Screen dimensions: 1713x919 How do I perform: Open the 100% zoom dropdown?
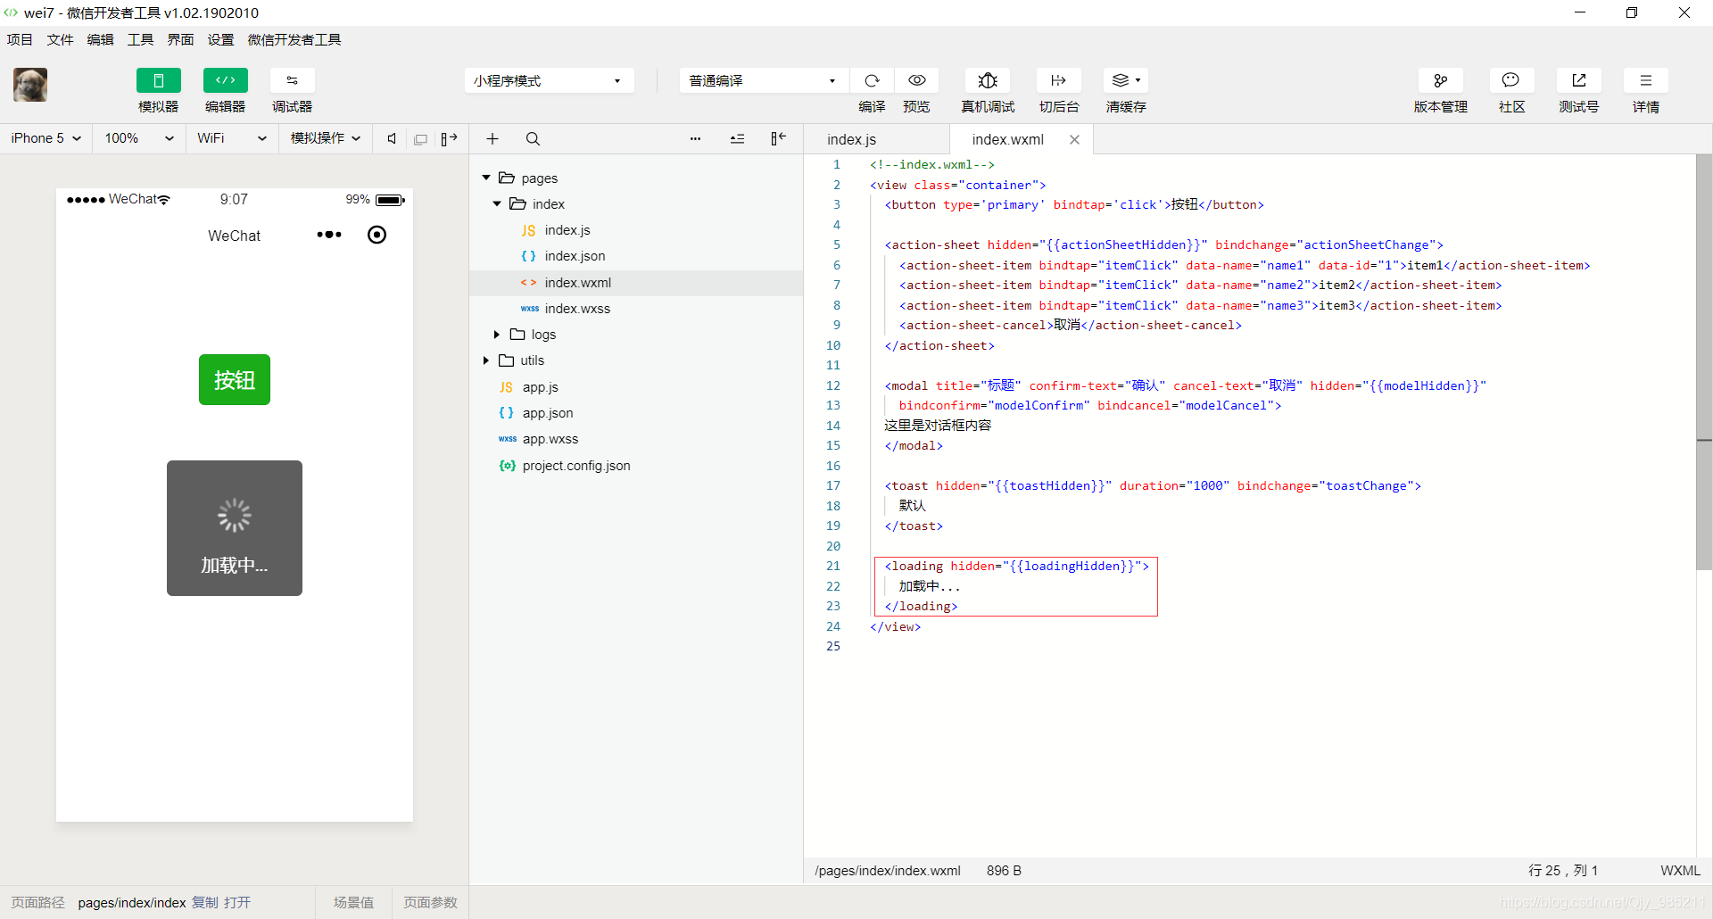click(x=139, y=138)
